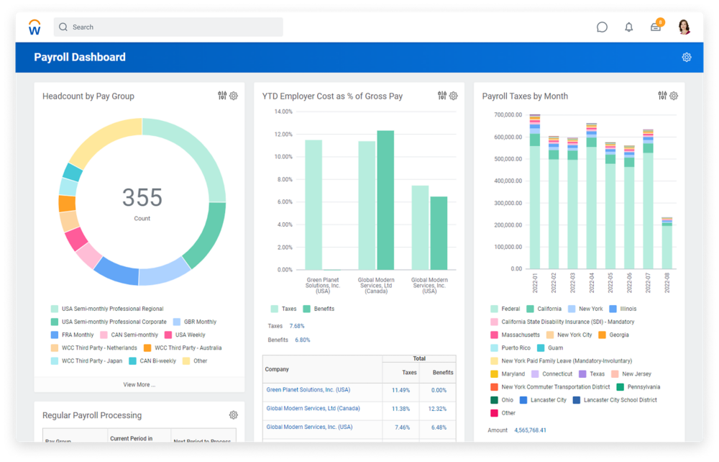Open Global Modern Services, Ltd (Canada) link
The height and width of the screenshot is (462, 719).
[x=313, y=408]
